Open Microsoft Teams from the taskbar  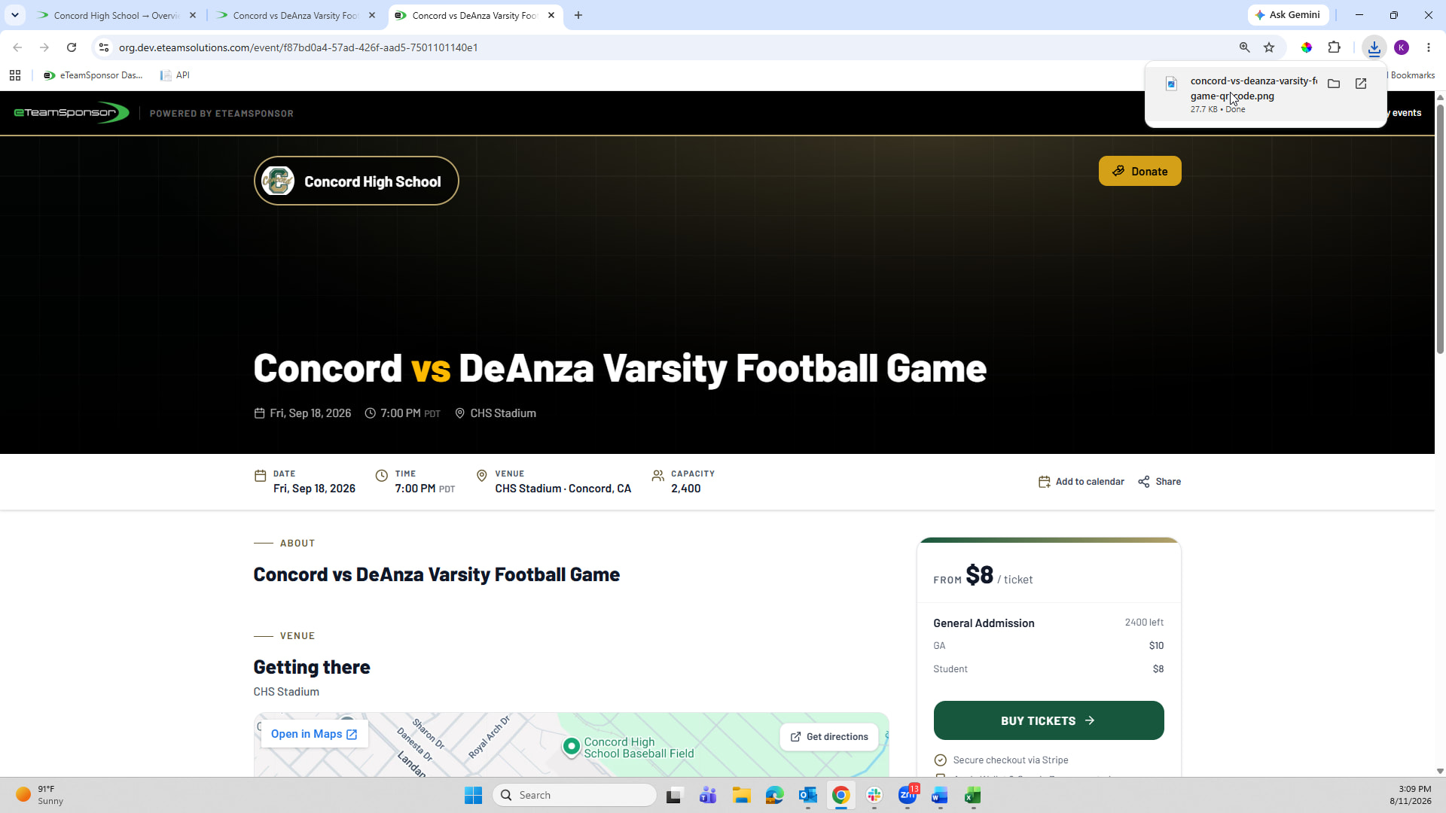(708, 795)
